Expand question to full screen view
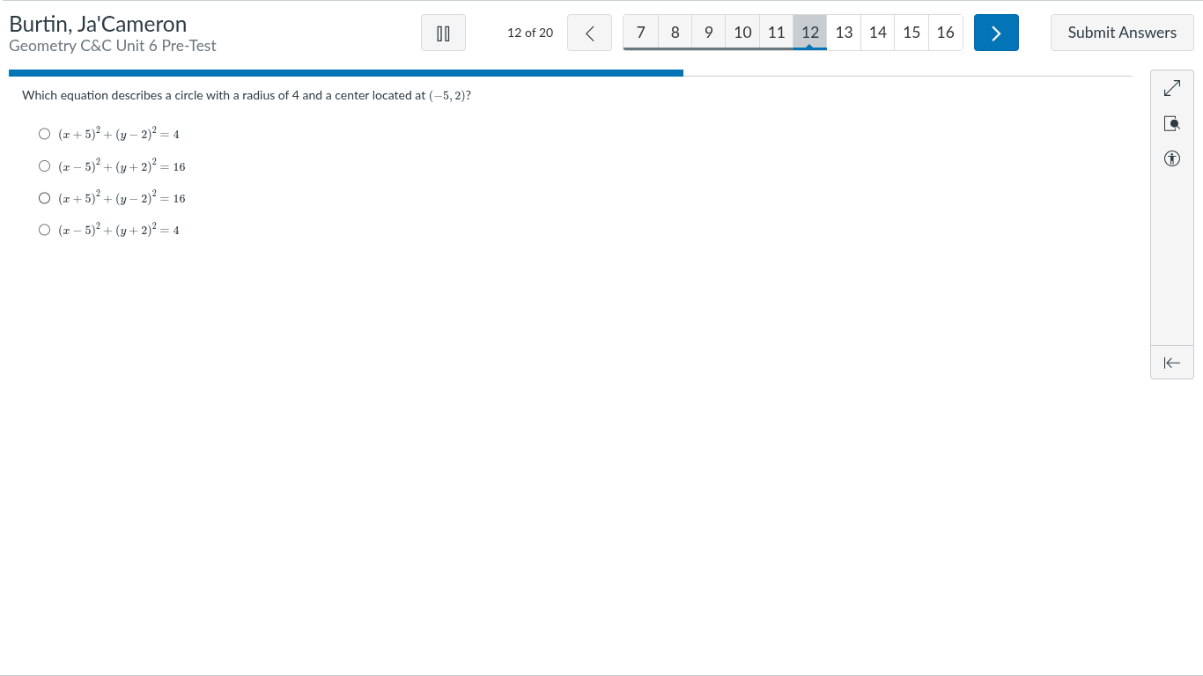 coord(1171,89)
